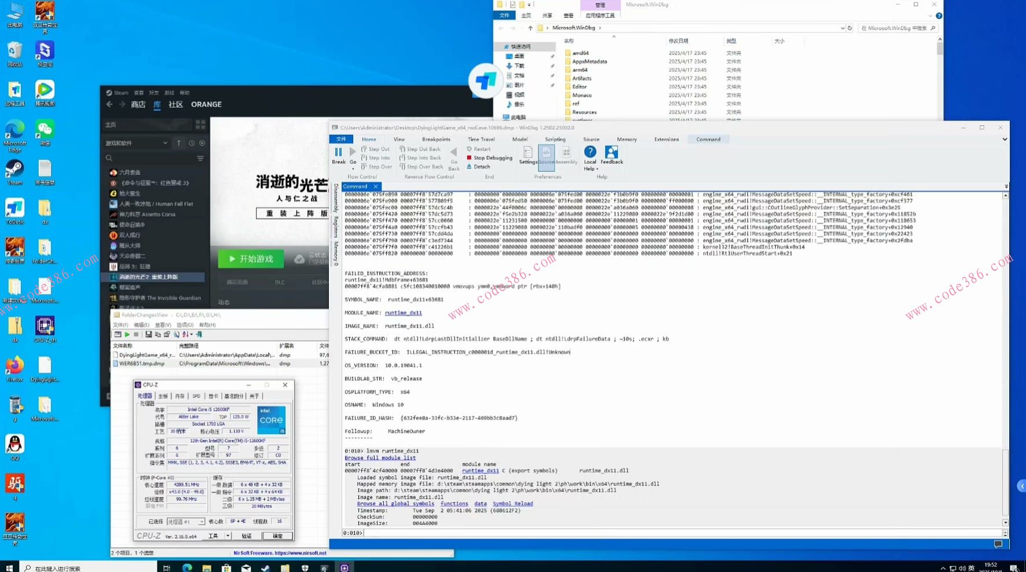Click the Browse all global symbols link
Viewport: 1026px width, 572px height.
pyautogui.click(x=395, y=504)
